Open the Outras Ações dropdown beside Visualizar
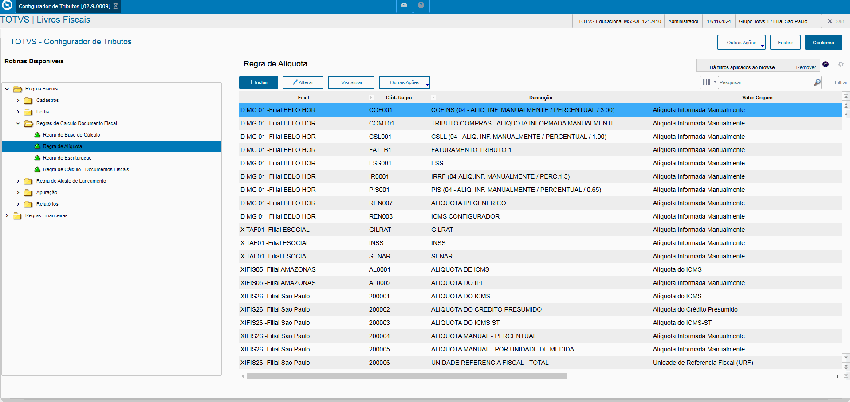Screen dimensions: 850x402 point(404,82)
